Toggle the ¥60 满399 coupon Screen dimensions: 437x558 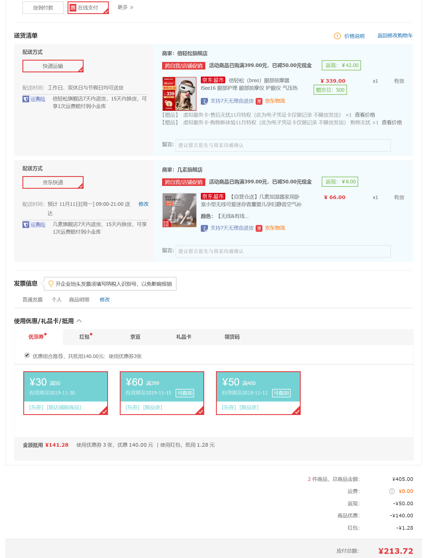[162, 393]
